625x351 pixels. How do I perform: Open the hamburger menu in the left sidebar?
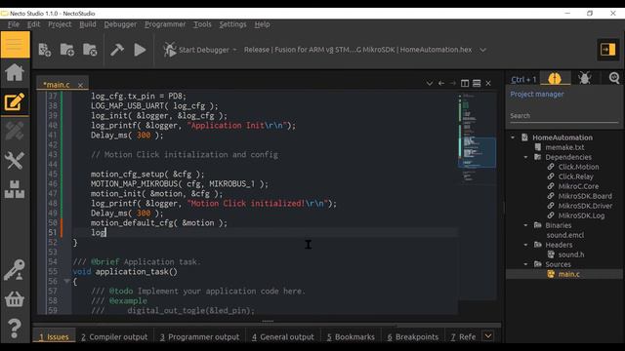(x=15, y=45)
